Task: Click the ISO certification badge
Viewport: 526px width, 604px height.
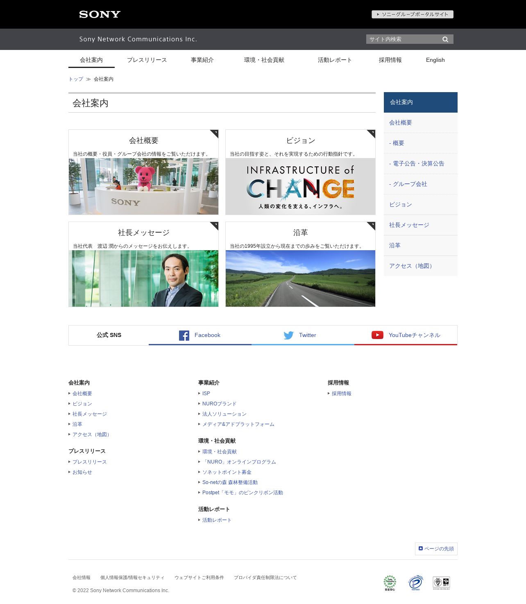Action: [441, 583]
